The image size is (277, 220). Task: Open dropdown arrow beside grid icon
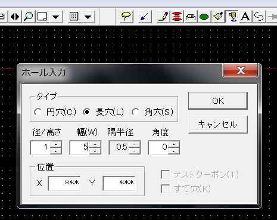88,17
